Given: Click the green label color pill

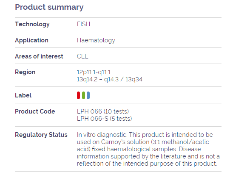Looking at the screenshot, I should tap(83, 95).
